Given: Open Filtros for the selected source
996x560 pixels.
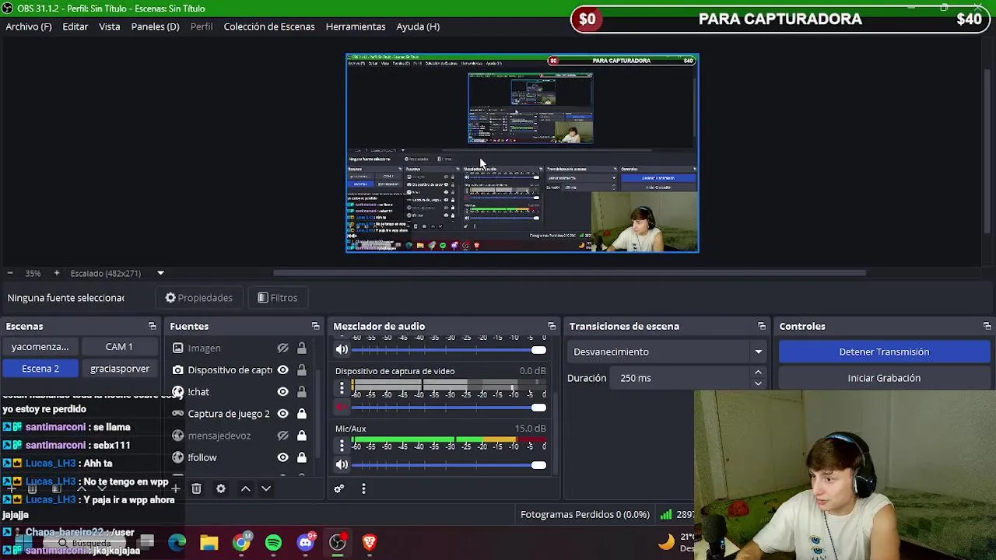Looking at the screenshot, I should (278, 298).
